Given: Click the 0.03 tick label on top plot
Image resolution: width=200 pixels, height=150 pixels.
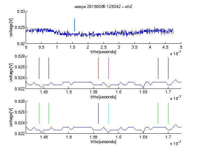Looking at the screenshot, I should point(21,11).
